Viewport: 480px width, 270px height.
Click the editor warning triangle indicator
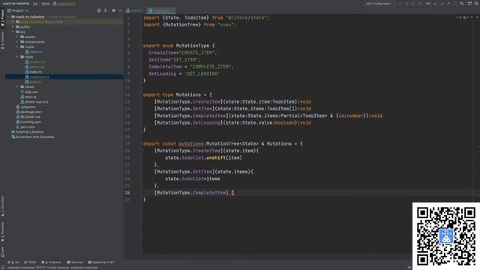point(465,17)
